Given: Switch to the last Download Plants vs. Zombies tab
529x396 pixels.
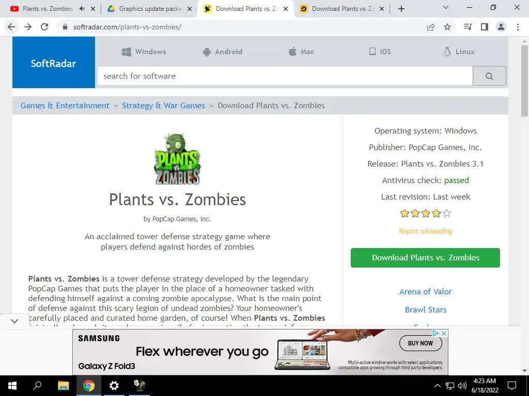Looking at the screenshot, I should tap(343, 9).
